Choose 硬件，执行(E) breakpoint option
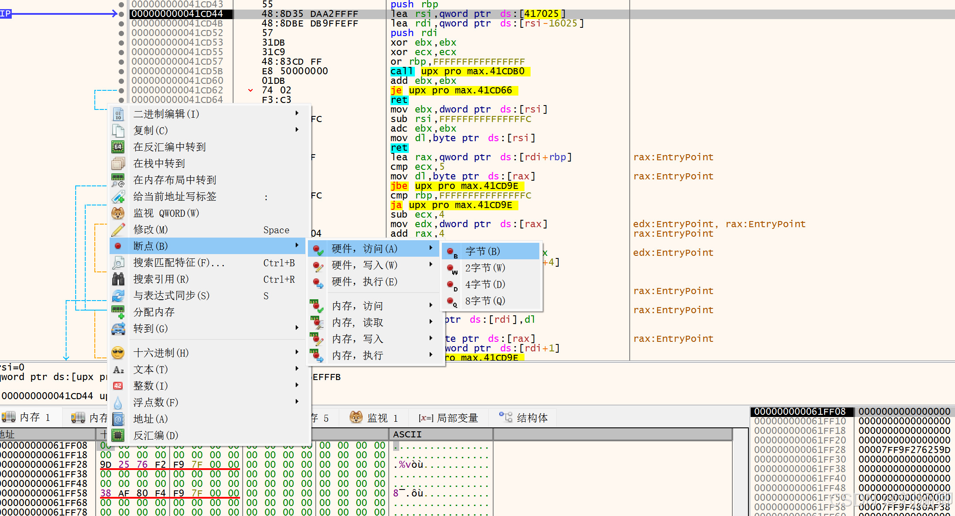This screenshot has height=516, width=955. (x=364, y=281)
